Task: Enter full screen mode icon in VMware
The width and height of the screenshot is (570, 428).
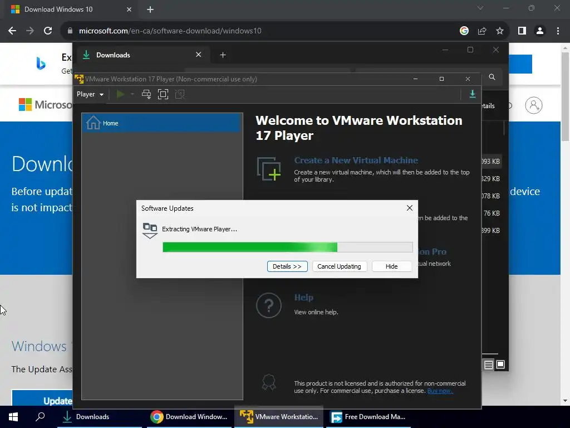Action: click(x=163, y=94)
